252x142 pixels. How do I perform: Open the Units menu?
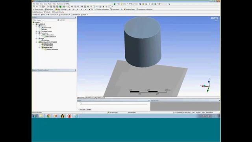tap(46, 4)
